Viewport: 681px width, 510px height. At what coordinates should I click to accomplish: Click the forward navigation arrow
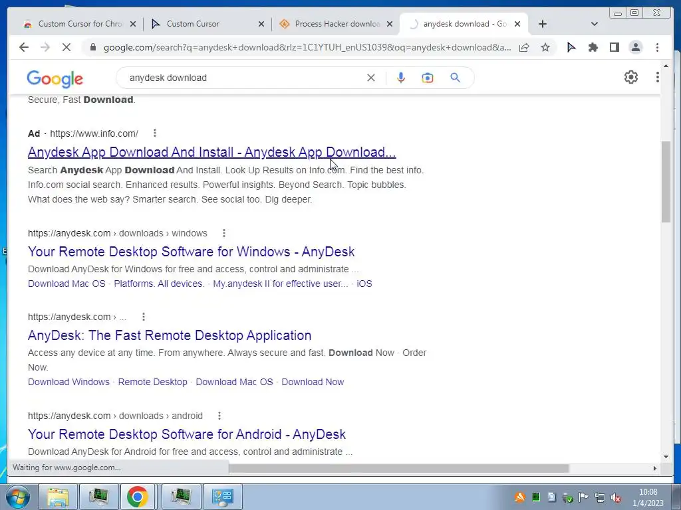45,47
